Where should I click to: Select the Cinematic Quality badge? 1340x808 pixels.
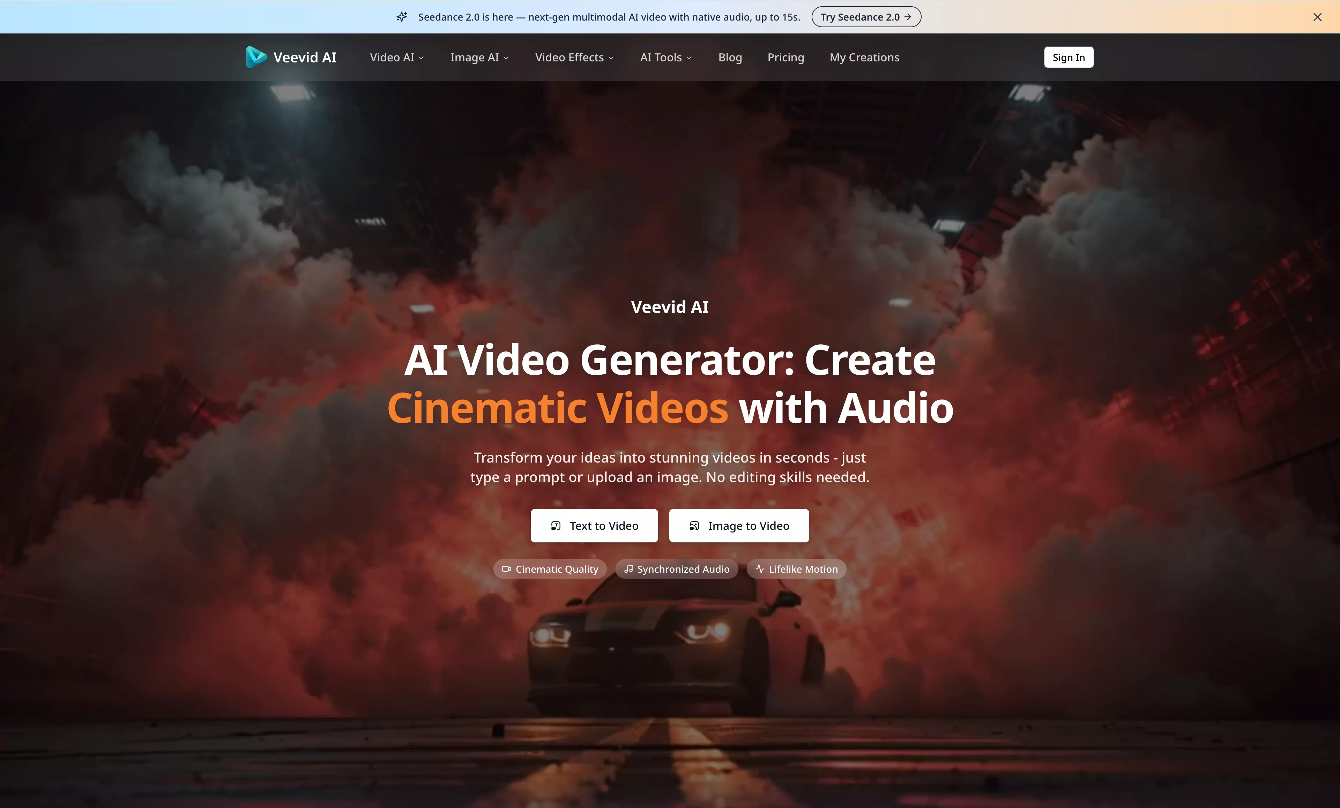pyautogui.click(x=550, y=569)
